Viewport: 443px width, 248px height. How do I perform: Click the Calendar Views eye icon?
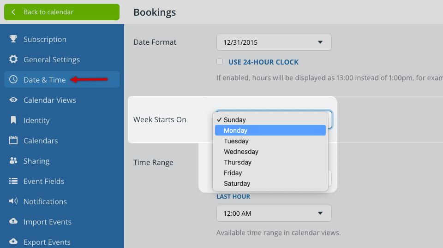(13, 100)
